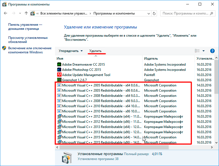Click the Adobe Dreamweaver CC 2015 icon
219x166 pixels.
click(x=59, y=65)
